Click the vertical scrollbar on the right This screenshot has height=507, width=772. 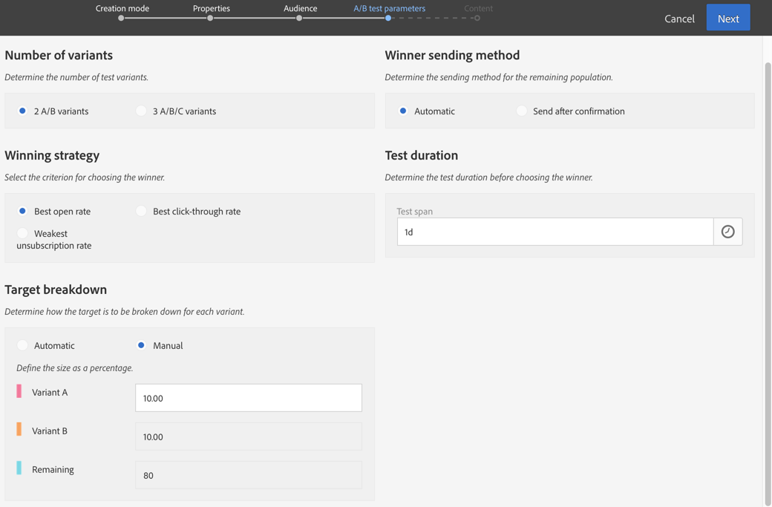click(x=768, y=282)
